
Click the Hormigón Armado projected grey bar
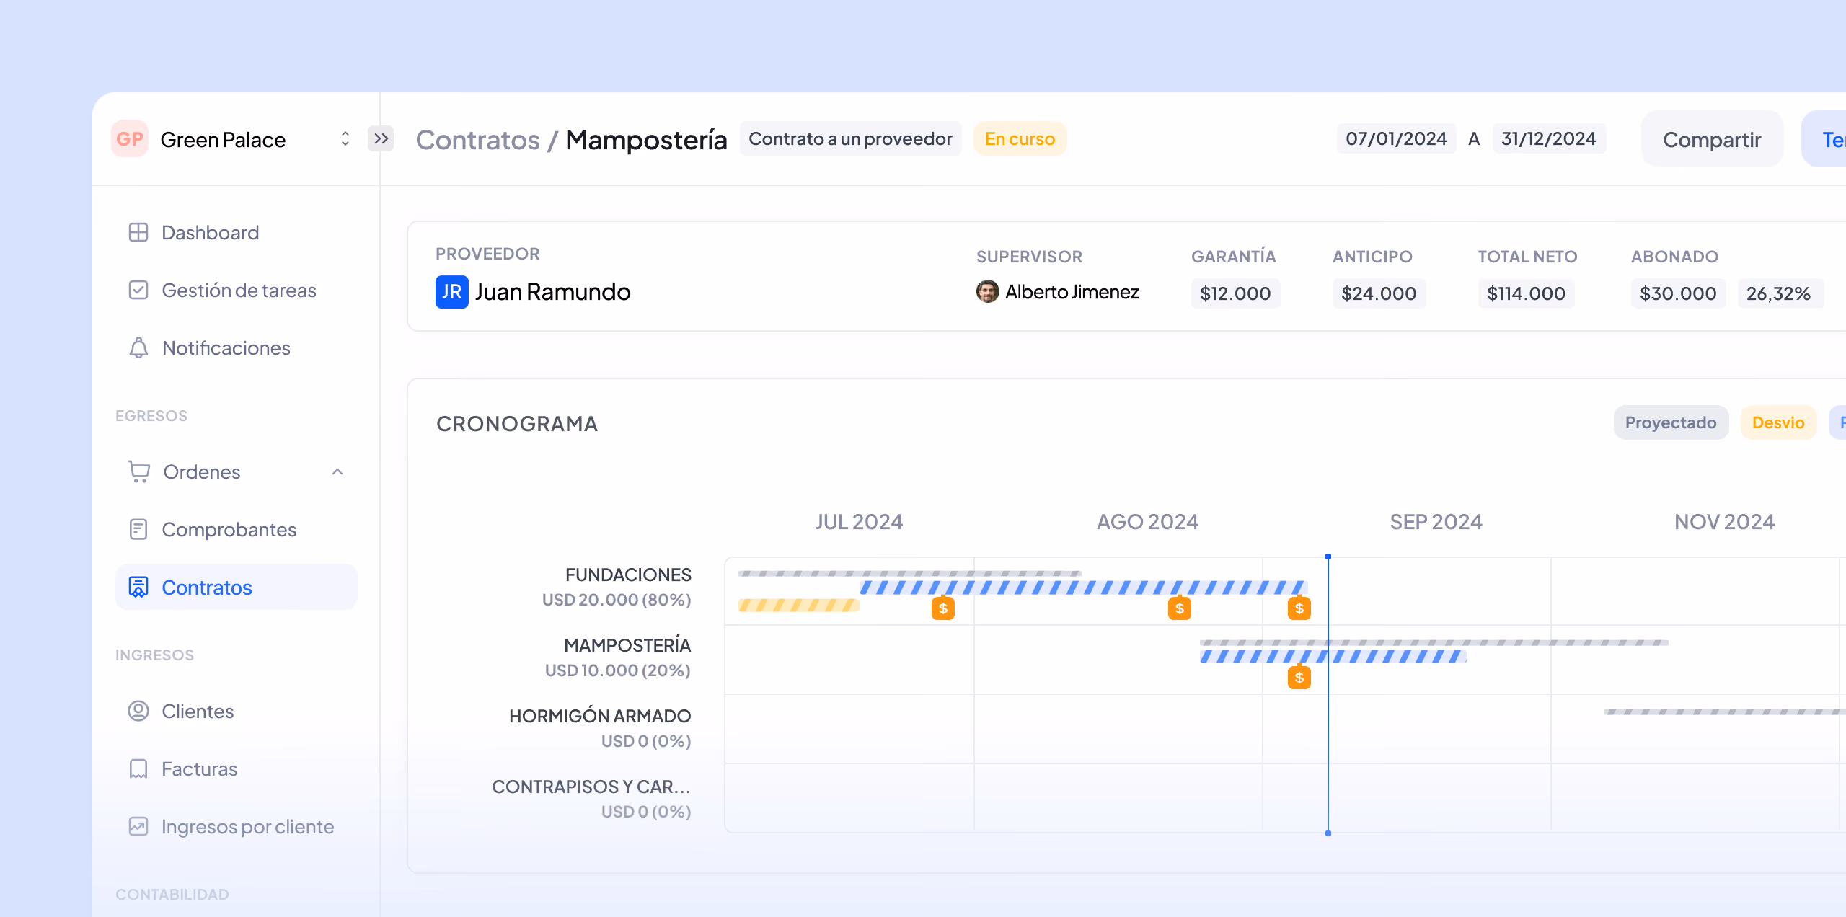point(1724,712)
